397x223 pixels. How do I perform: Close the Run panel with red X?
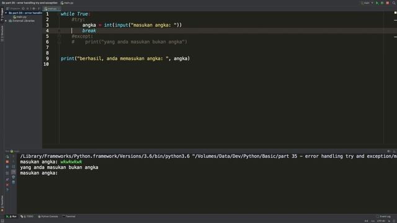[7, 185]
